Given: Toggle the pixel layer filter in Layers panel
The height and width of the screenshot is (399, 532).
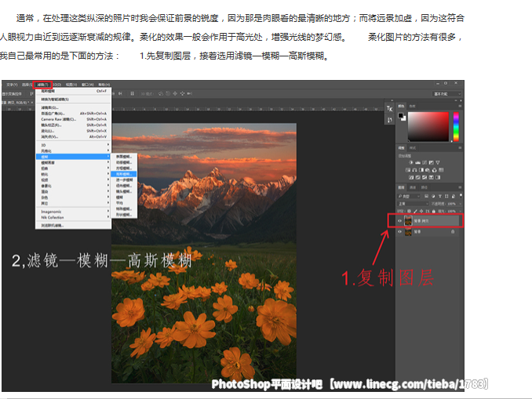Looking at the screenshot, I should 427,196.
